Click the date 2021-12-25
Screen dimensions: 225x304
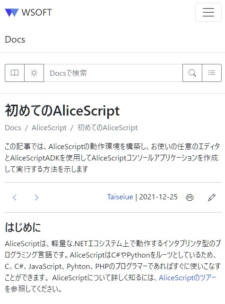click(x=158, y=197)
